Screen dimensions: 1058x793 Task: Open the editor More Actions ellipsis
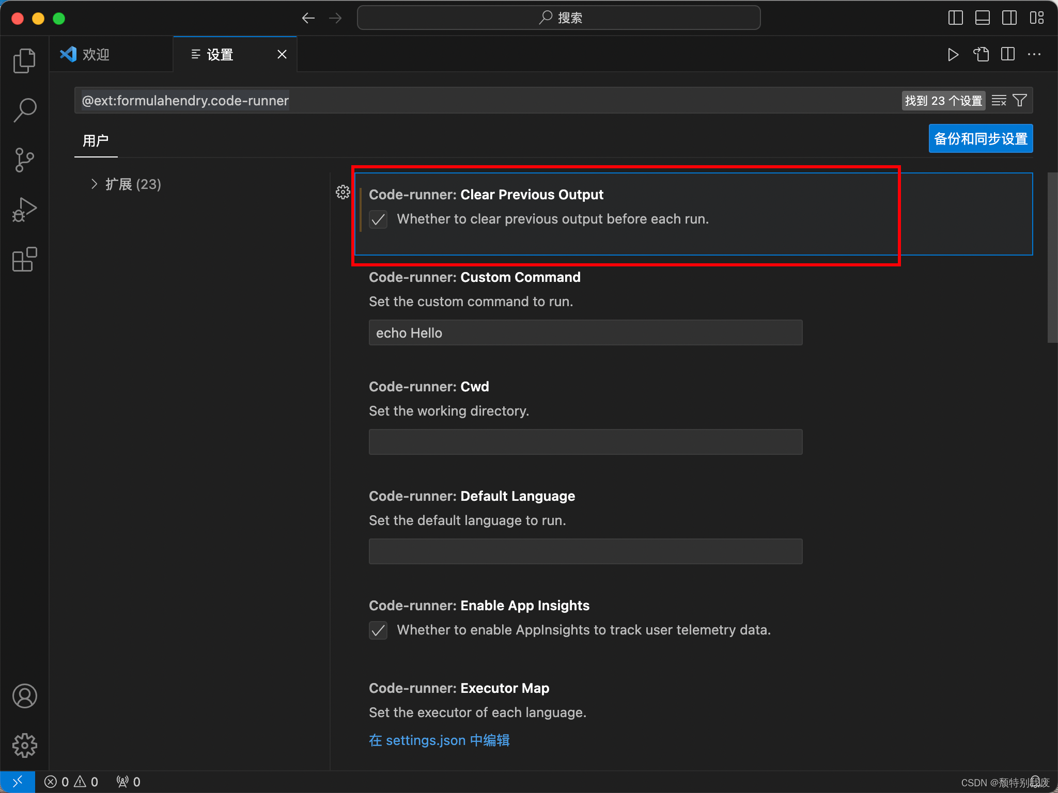point(1034,54)
